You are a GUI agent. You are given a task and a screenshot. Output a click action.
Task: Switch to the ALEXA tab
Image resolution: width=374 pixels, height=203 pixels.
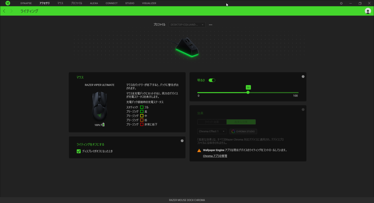(94, 3)
